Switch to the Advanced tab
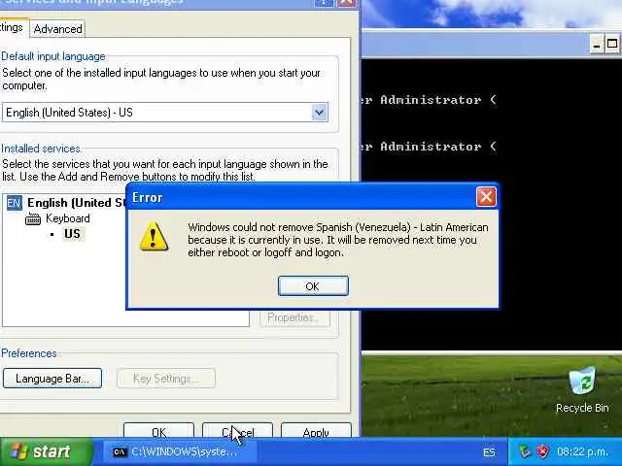The image size is (622, 466). pos(57,29)
